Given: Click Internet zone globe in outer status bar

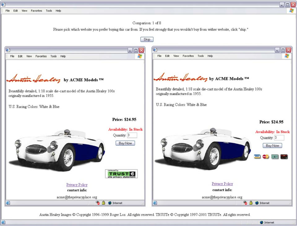Looking at the screenshot, I should tap(262, 222).
